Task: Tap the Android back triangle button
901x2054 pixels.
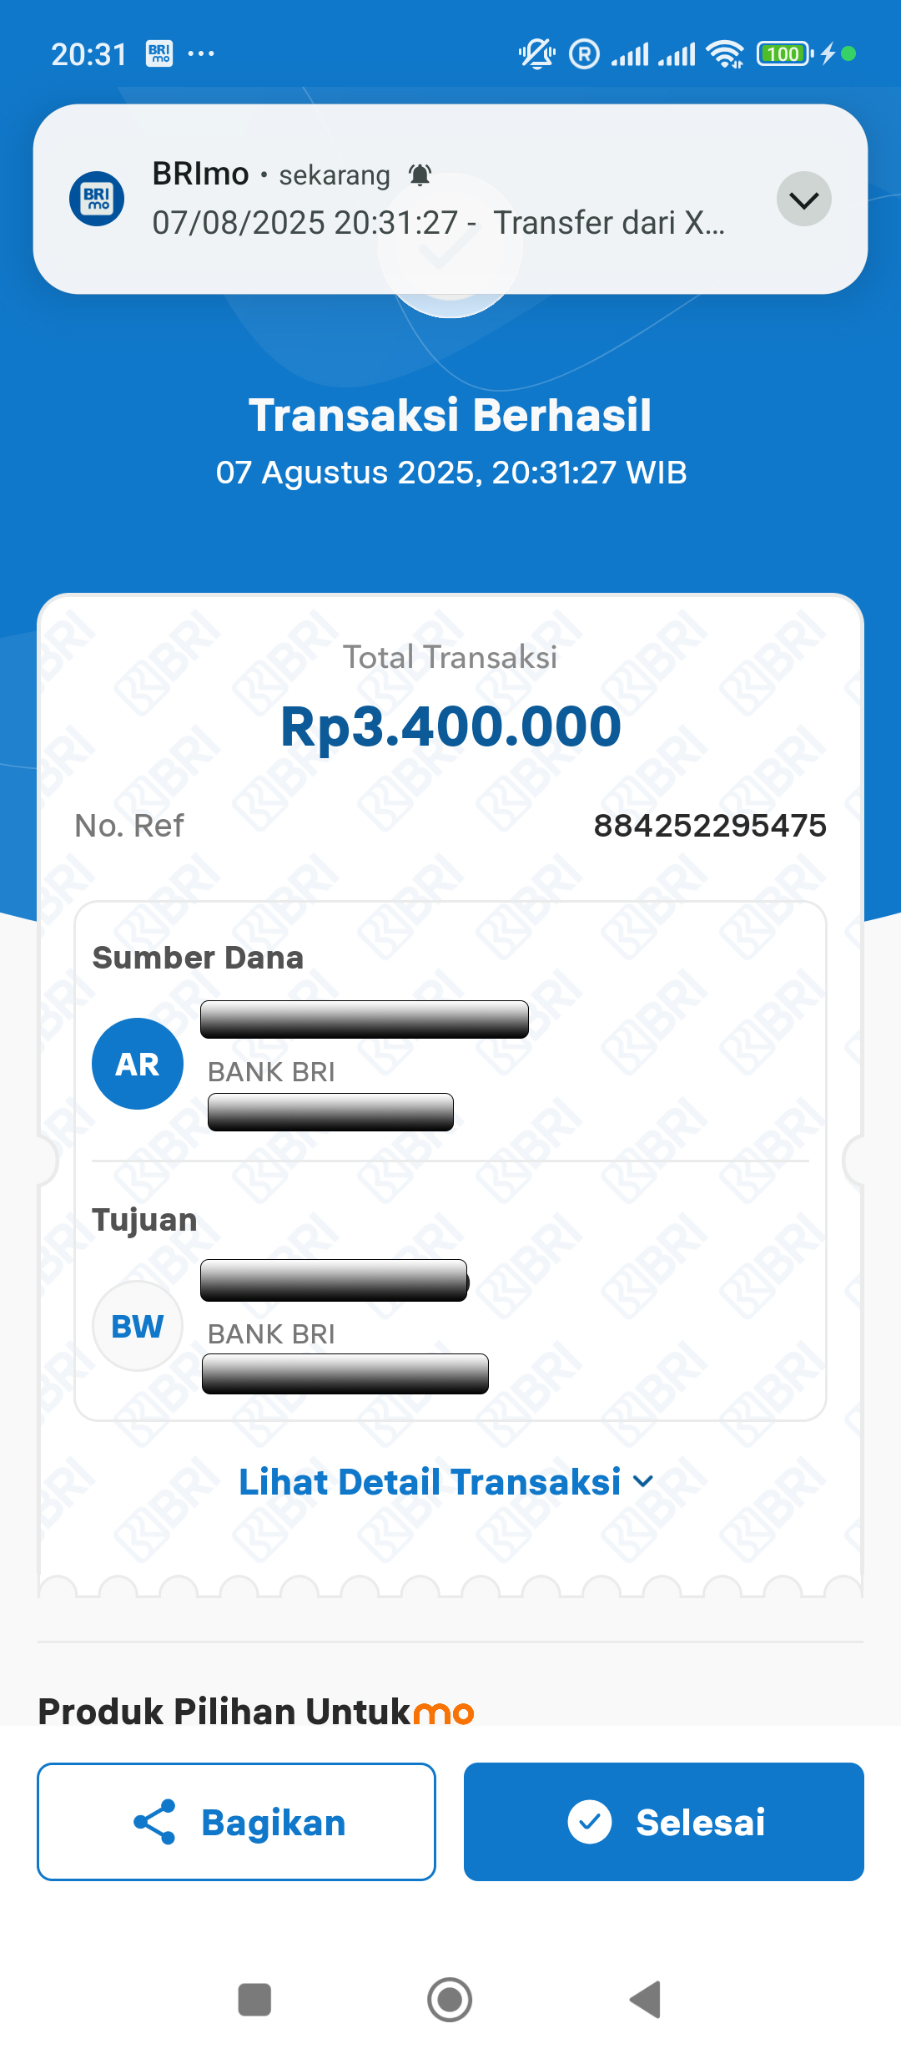Action: tap(645, 2000)
